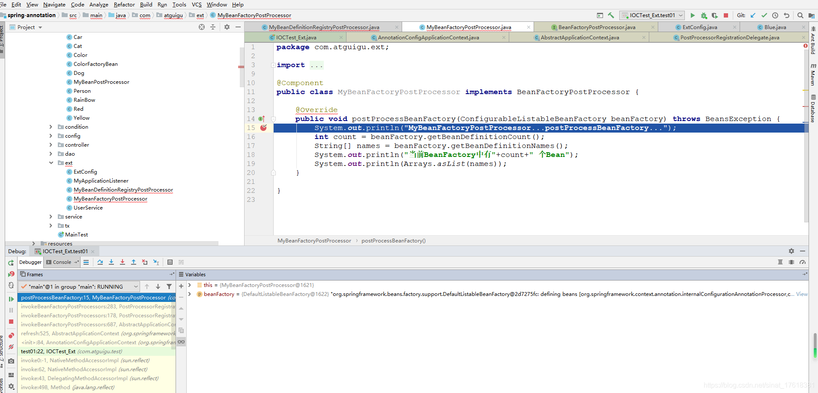Click the Git Update Project arrow
Viewport: 818px width, 393px height.
point(753,15)
